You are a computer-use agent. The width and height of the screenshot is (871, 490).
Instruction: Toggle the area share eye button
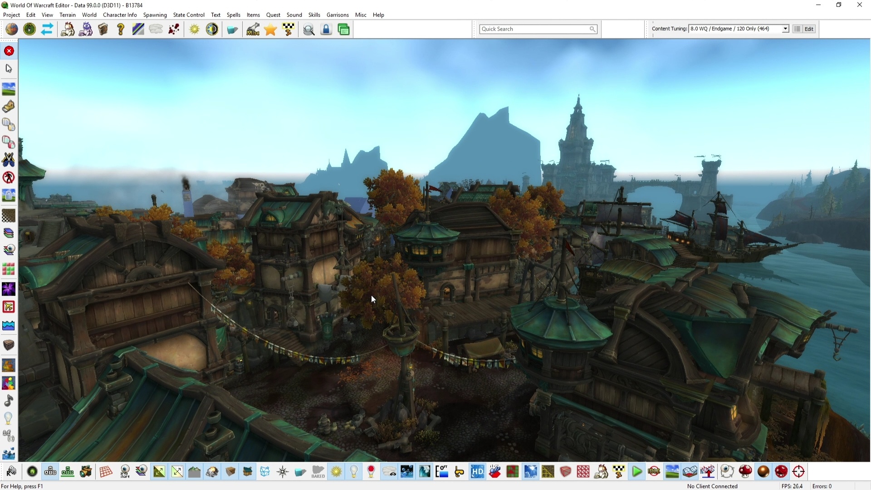(x=125, y=472)
